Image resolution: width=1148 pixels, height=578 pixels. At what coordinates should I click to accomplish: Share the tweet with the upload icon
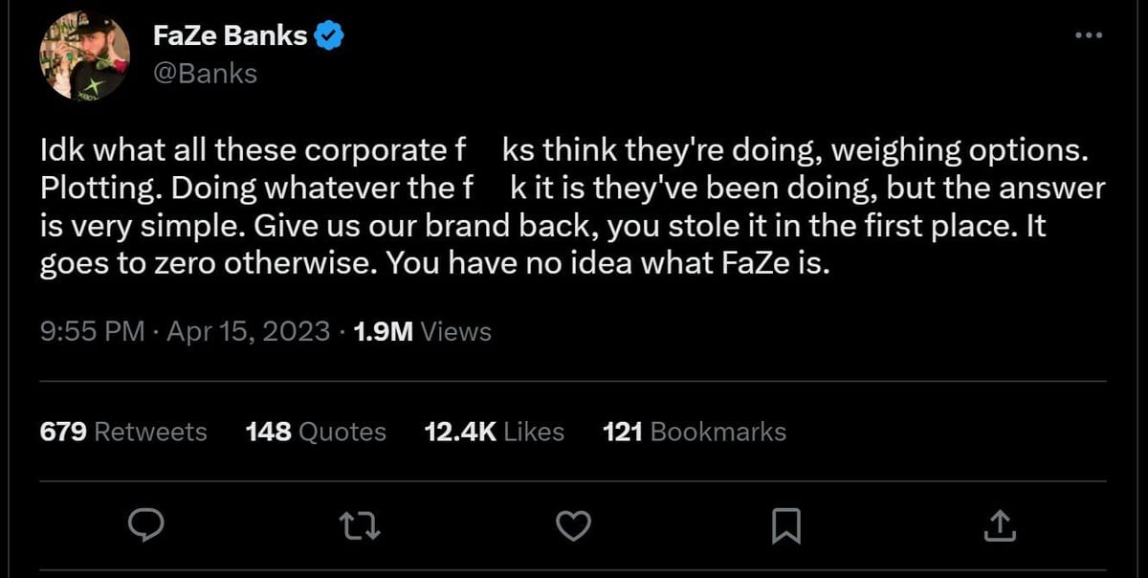[x=1000, y=525]
